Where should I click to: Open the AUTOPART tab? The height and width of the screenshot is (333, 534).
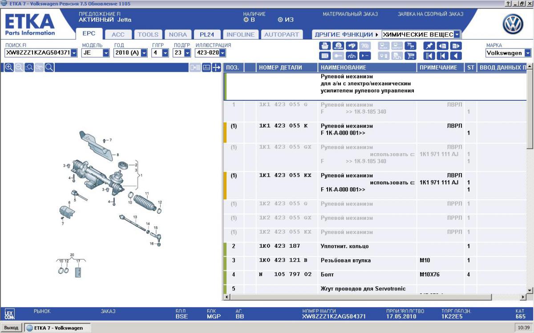point(282,34)
